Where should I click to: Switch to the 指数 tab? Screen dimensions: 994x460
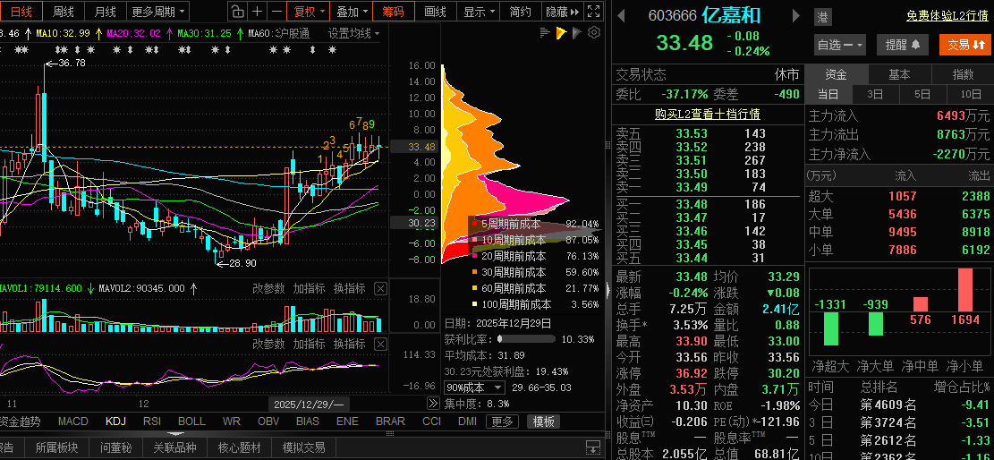pos(963,74)
